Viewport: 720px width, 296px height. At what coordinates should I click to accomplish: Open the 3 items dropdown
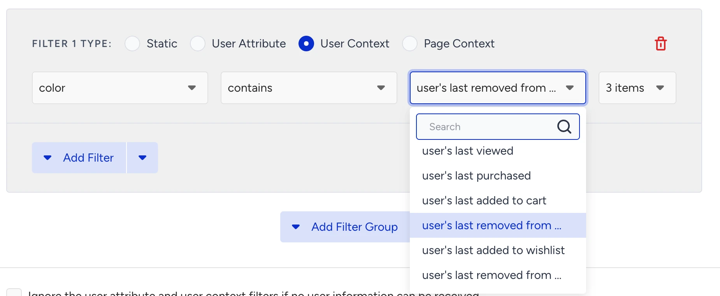pos(637,88)
